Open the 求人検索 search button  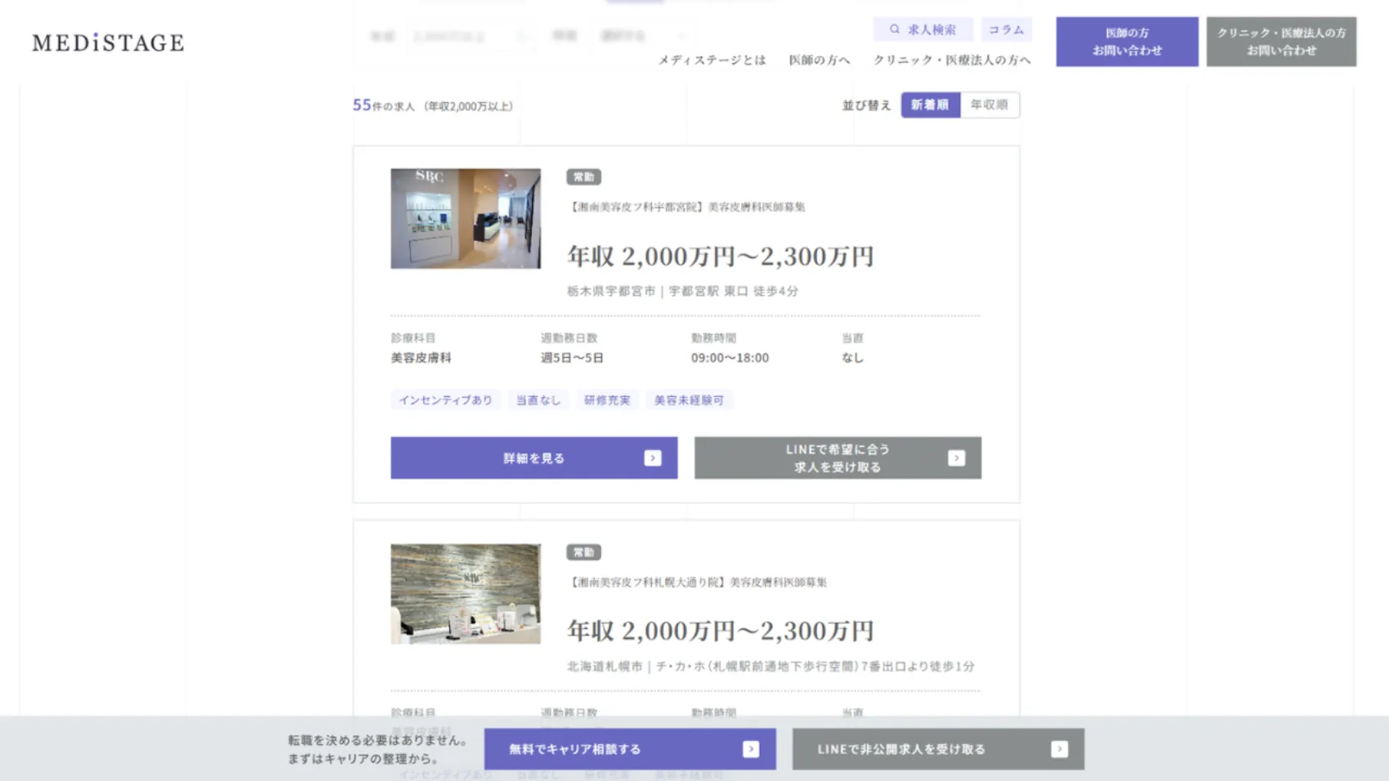pos(923,29)
